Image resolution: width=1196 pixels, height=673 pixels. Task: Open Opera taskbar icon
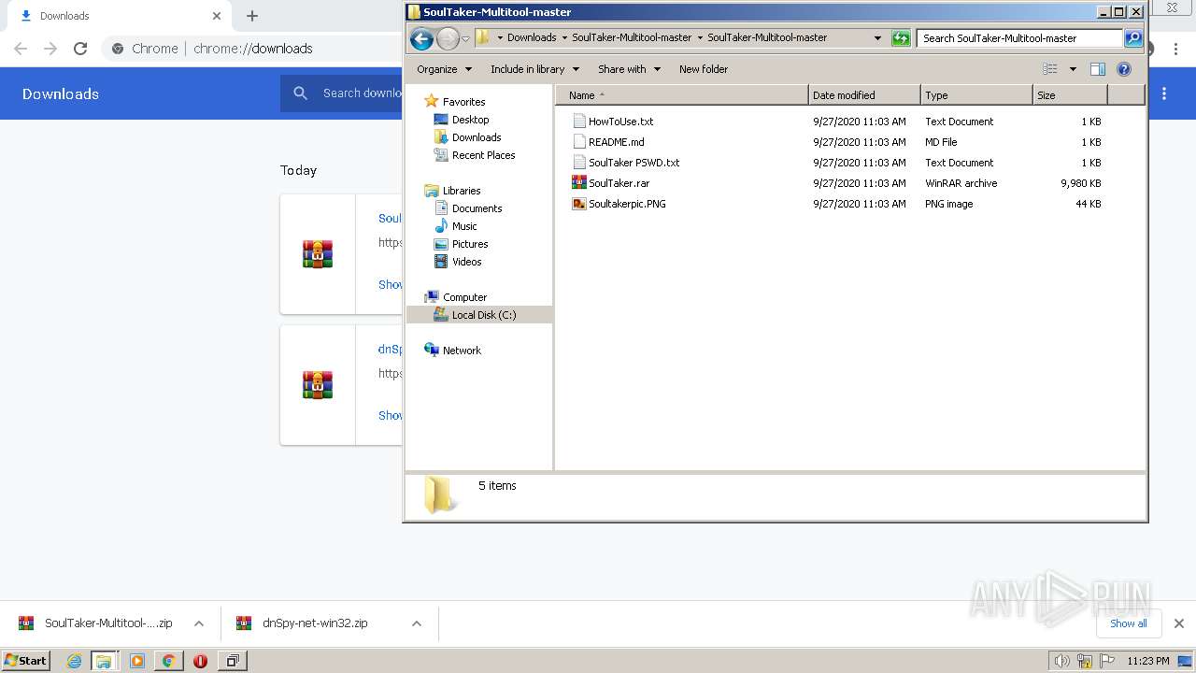click(200, 661)
